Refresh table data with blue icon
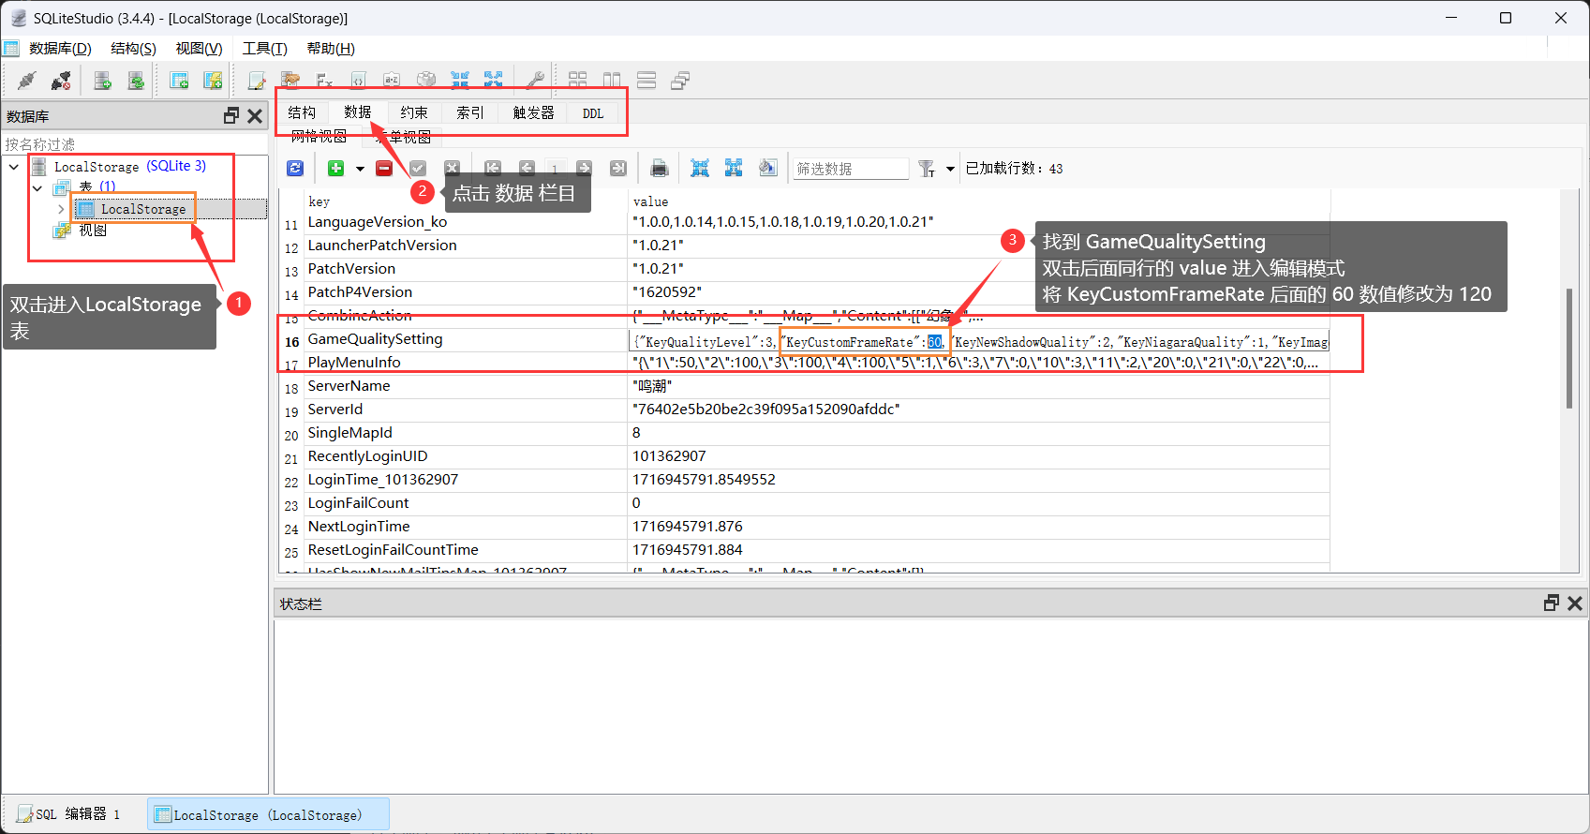 (295, 168)
